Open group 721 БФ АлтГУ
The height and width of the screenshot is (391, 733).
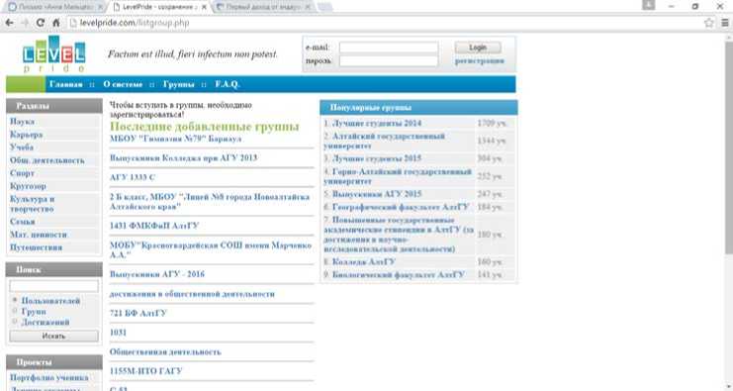tap(137, 313)
